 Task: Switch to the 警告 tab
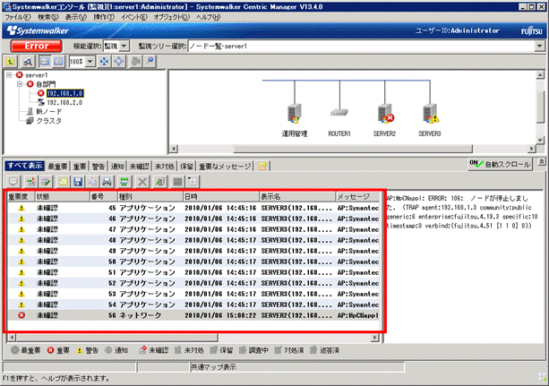99,167
